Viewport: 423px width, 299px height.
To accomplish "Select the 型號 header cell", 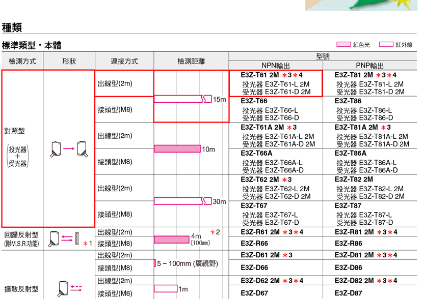I will coord(323,56).
